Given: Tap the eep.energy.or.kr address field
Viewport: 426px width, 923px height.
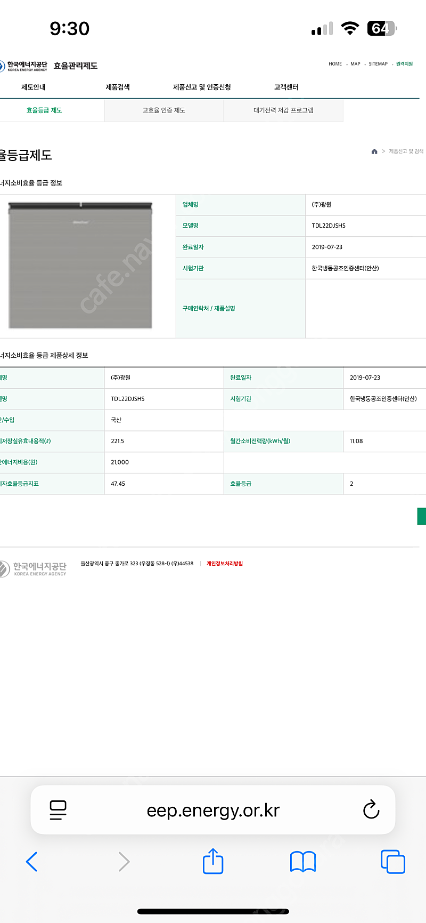Looking at the screenshot, I should (213, 810).
